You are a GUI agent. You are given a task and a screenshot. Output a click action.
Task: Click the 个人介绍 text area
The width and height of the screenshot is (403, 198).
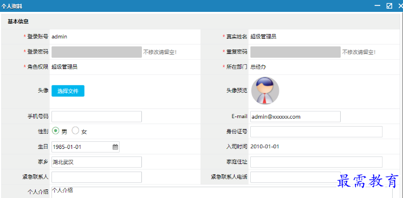(x=222, y=193)
